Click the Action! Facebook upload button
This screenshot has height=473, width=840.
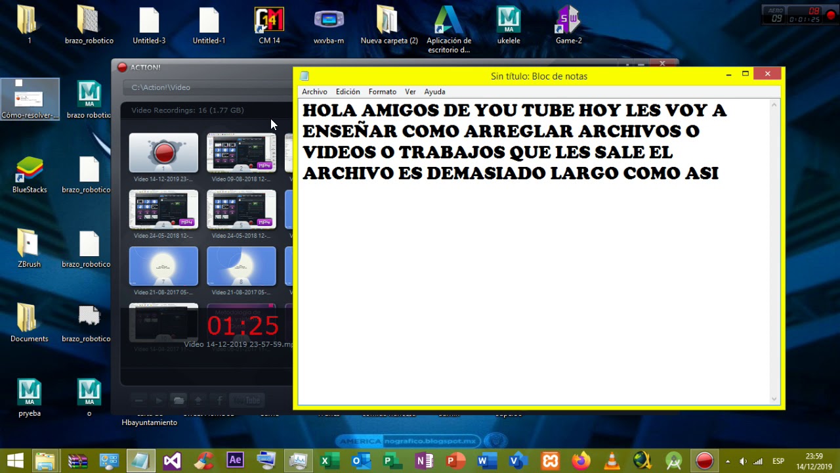click(x=219, y=400)
